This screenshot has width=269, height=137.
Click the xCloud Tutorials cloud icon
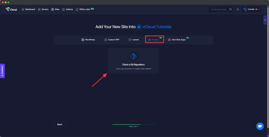tap(139, 27)
